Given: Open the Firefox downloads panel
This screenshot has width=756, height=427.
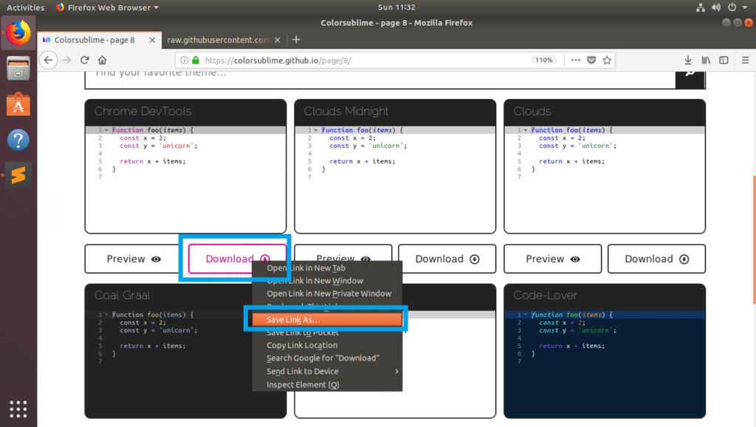Looking at the screenshot, I should click(688, 60).
